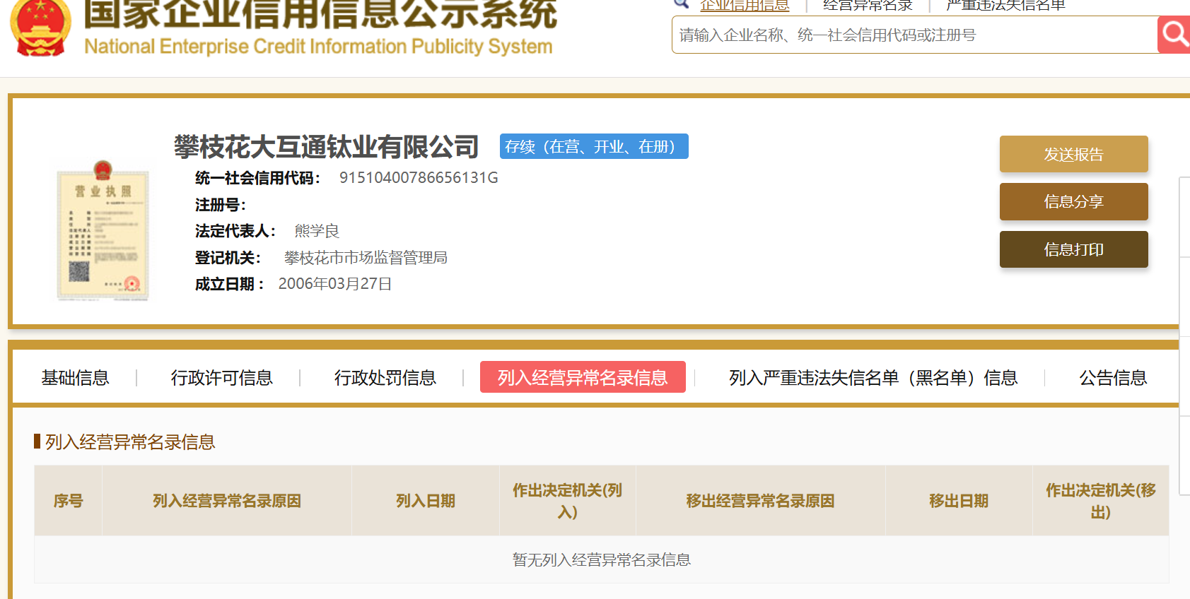Click the 列入经营异常名录信息 section heading
The height and width of the screenshot is (599, 1190).
[x=130, y=442]
